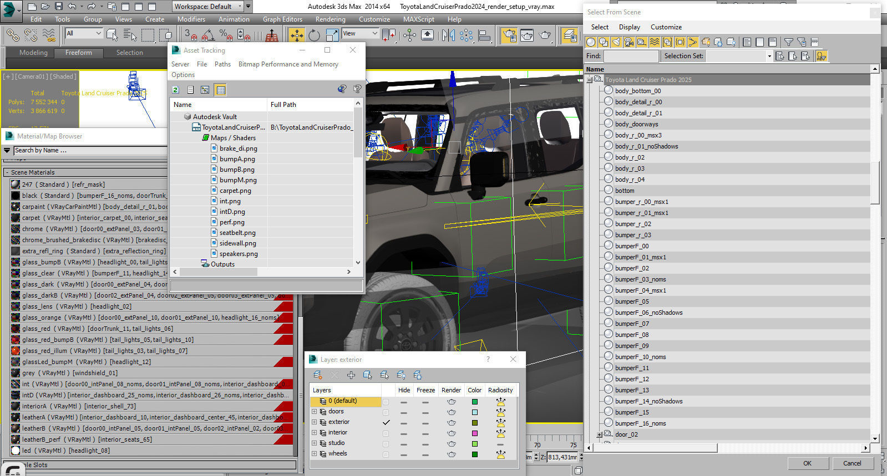
Task: Click the Find input field
Action: tap(631, 56)
